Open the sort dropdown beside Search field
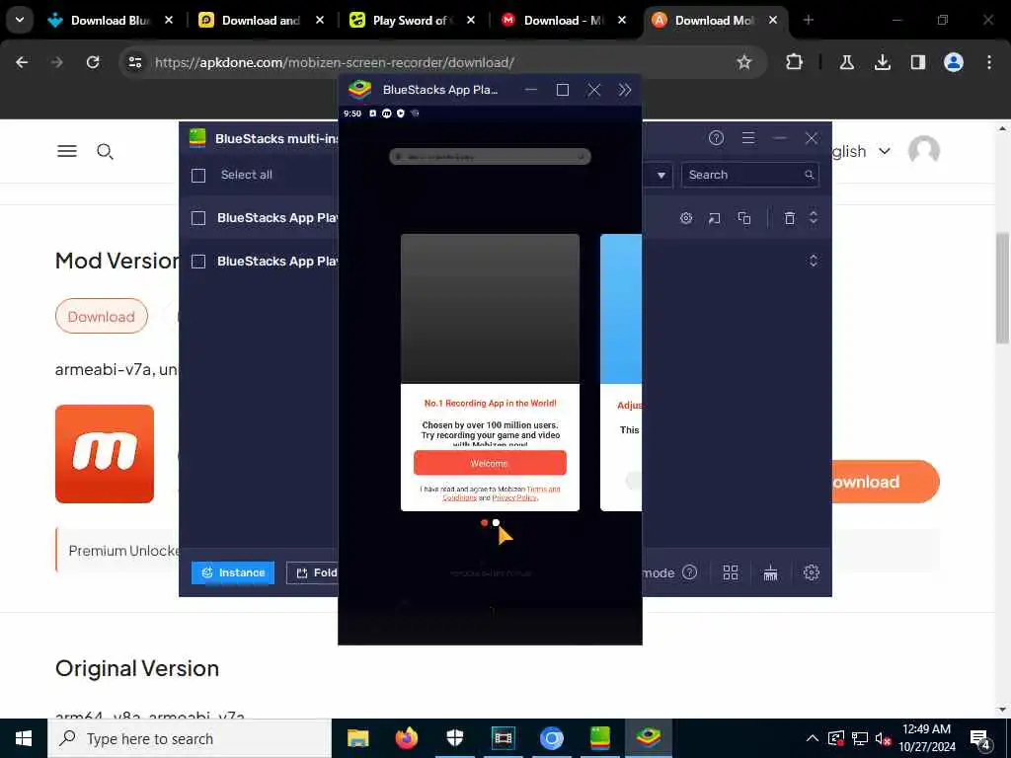This screenshot has height=758, width=1011. (661, 175)
